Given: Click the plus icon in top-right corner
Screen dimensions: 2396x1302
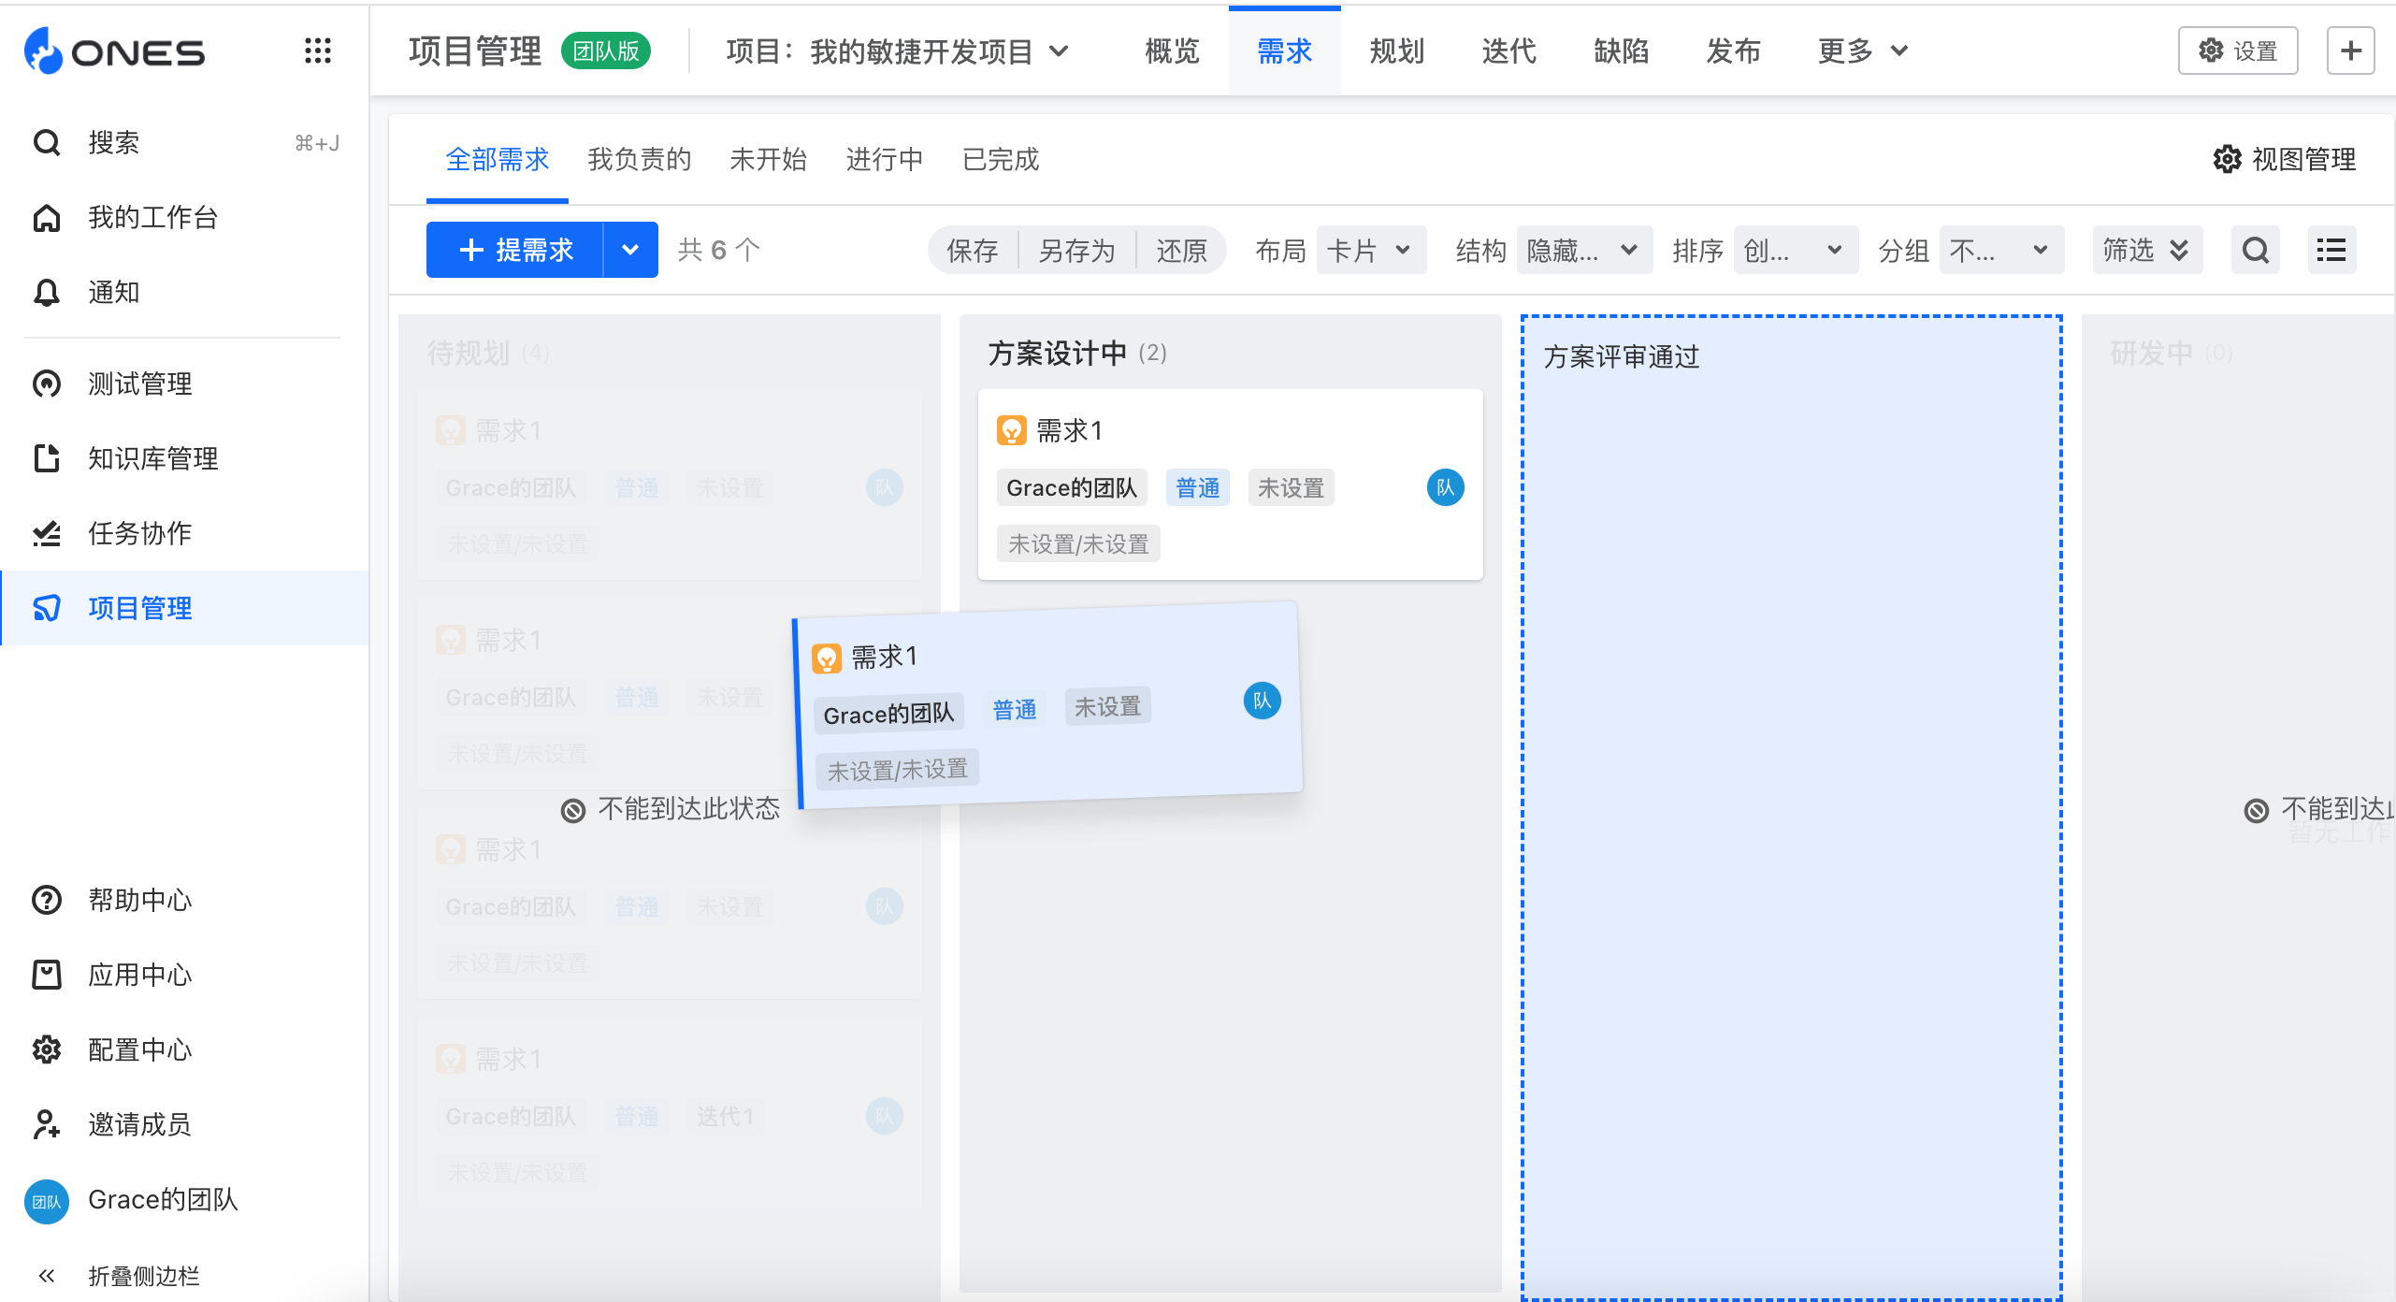Looking at the screenshot, I should [x=2350, y=51].
